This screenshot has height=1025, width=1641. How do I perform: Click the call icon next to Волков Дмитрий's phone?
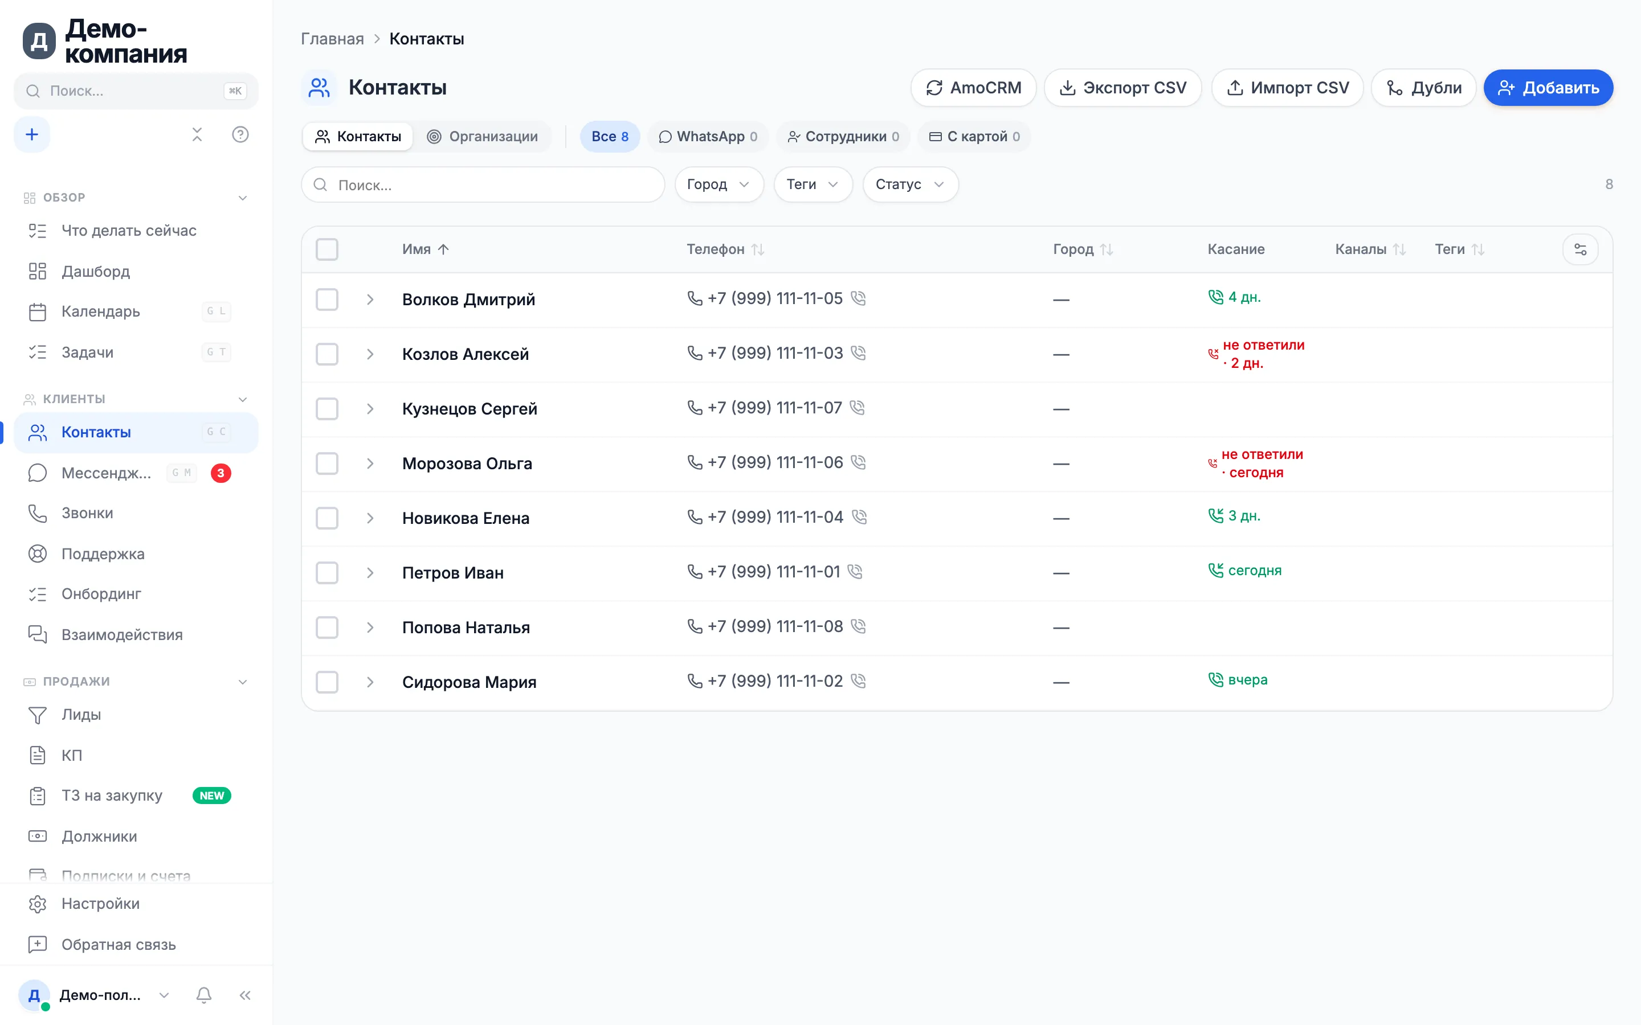click(858, 298)
